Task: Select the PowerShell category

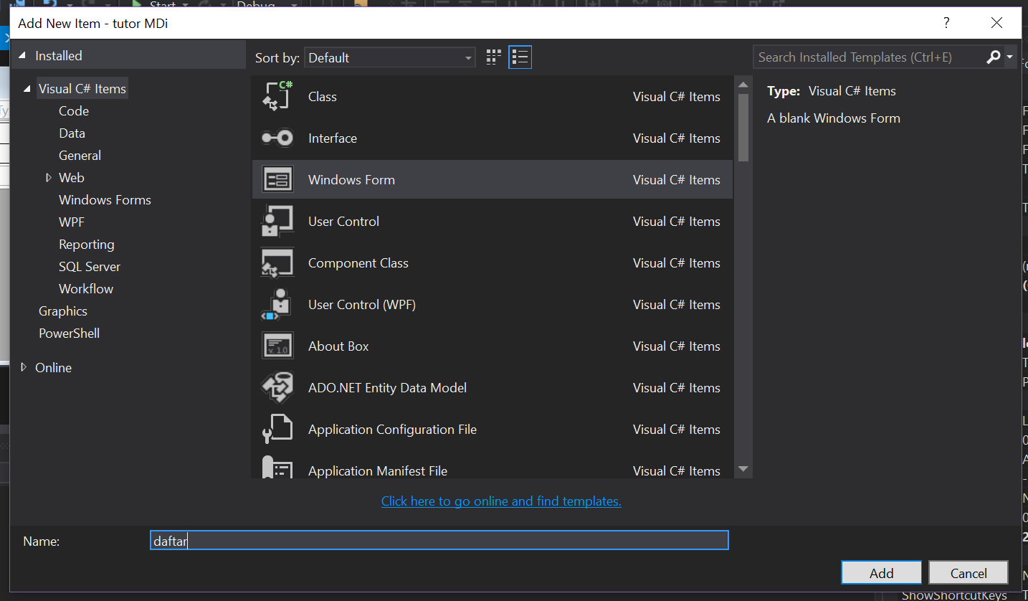Action: [69, 333]
